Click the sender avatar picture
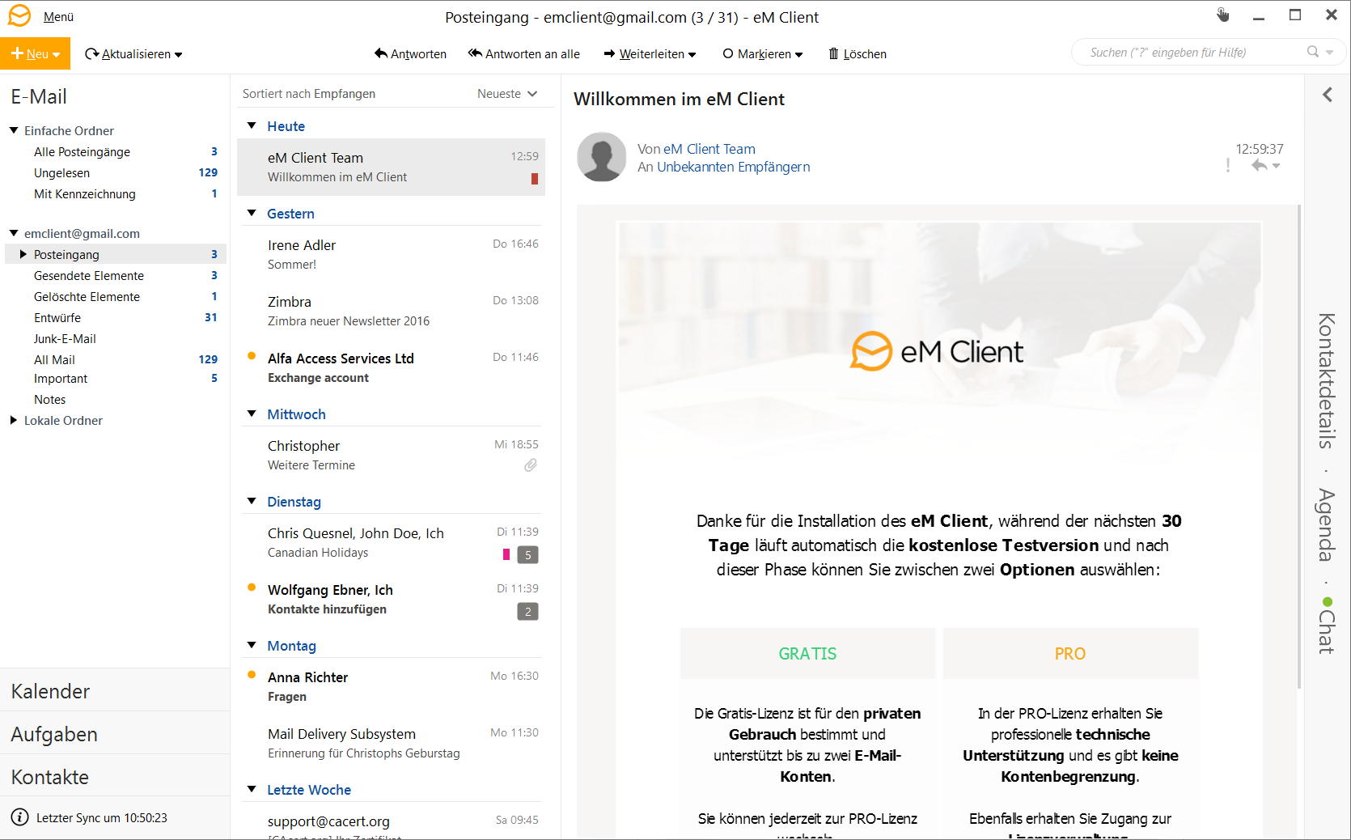 coord(602,157)
